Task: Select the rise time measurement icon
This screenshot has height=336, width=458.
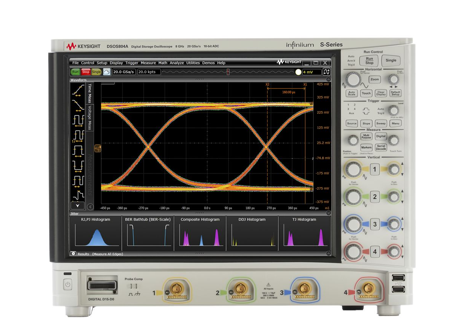Action: point(78,91)
